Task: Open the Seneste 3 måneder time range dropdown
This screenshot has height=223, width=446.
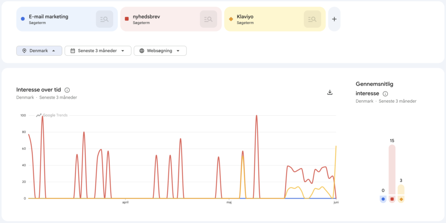Action: pyautogui.click(x=98, y=51)
